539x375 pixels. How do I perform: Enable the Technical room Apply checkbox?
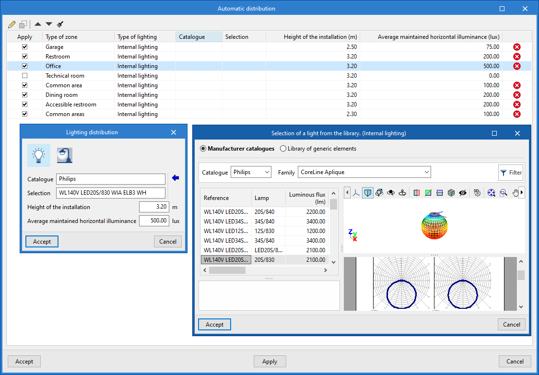click(x=25, y=76)
